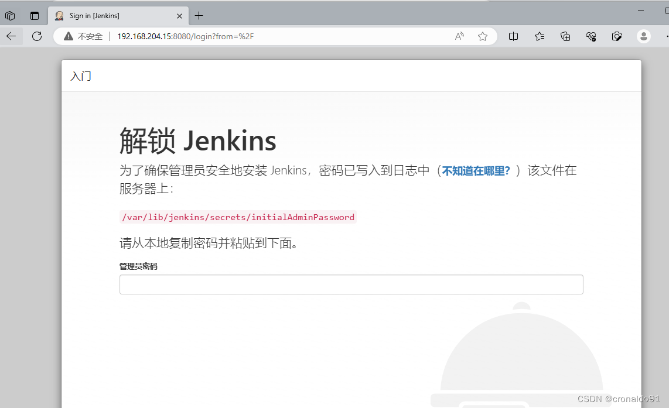Open the tab actions menu icon
Screen dimensions: 669x408
[x=35, y=16]
